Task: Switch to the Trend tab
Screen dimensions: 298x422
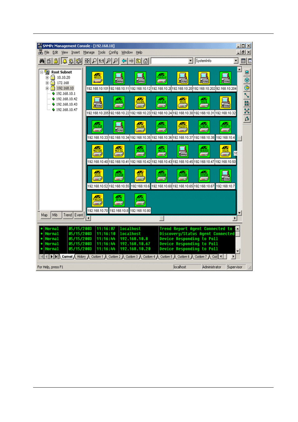Action: coord(67,215)
